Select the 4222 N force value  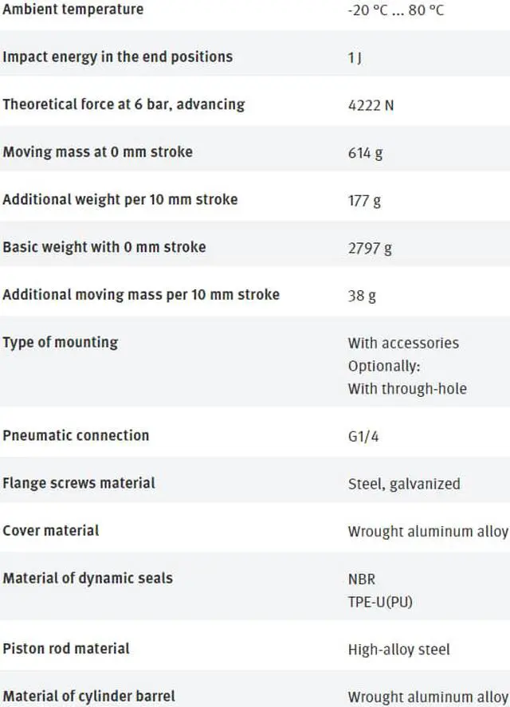click(x=371, y=105)
